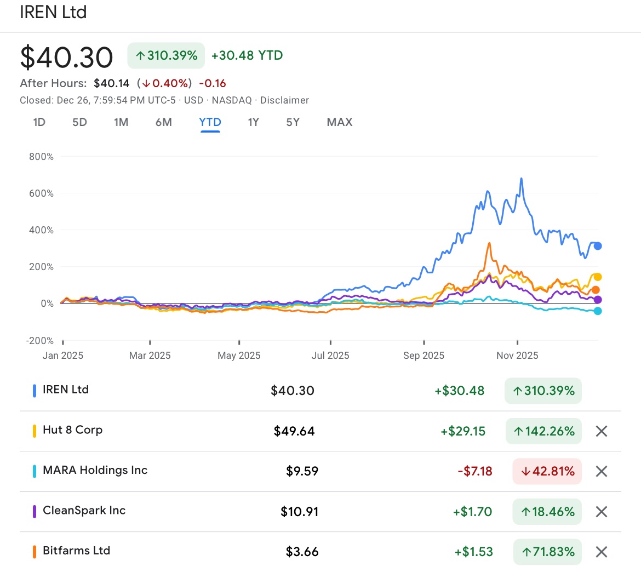Remove MARA Holdings Inc from the comparison
The height and width of the screenshot is (567, 641).
pyautogui.click(x=600, y=471)
